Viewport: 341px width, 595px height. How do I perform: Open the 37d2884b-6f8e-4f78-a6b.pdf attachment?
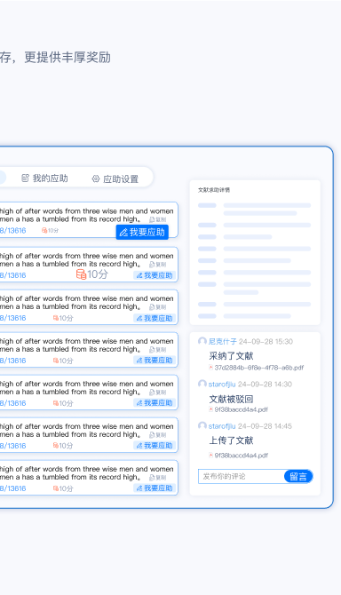(259, 368)
